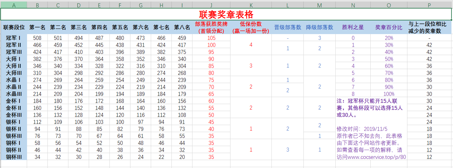Select the 水晶 I row label
The height and width of the screenshot is (168, 453).
pyautogui.click(x=14, y=80)
